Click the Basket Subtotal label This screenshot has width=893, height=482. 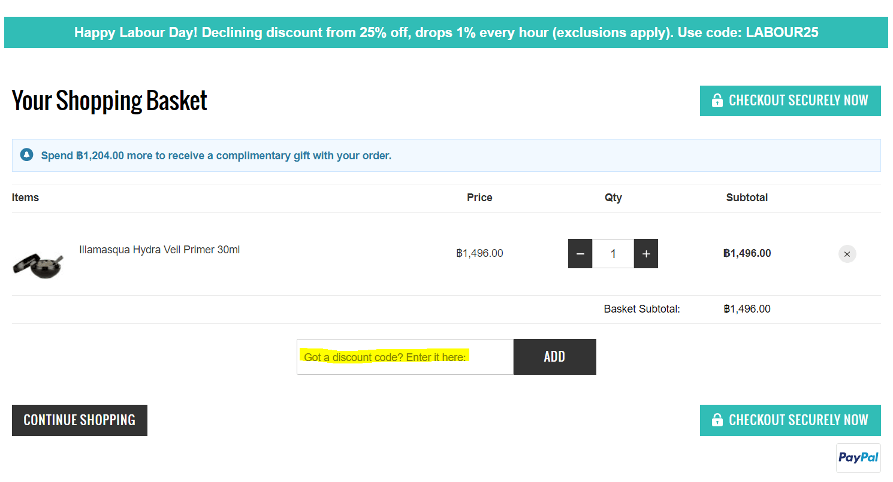pos(642,309)
